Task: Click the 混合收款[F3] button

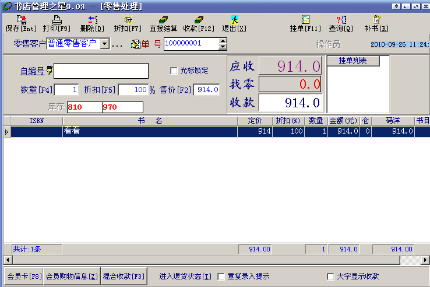Action: pyautogui.click(x=124, y=276)
